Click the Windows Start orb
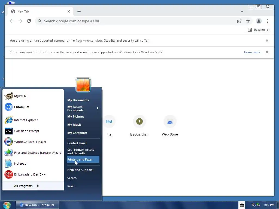The height and width of the screenshot is (209, 279). [x=7, y=205]
